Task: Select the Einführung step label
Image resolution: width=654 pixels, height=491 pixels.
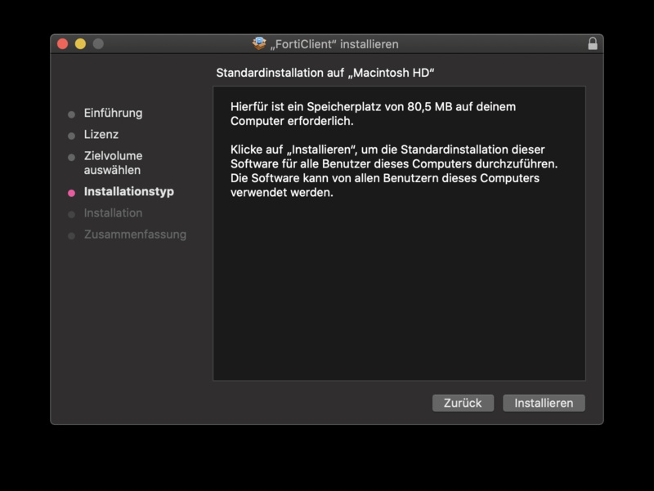Action: (113, 113)
